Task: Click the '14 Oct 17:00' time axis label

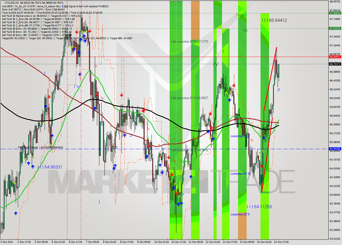Action: [x=281, y=242]
